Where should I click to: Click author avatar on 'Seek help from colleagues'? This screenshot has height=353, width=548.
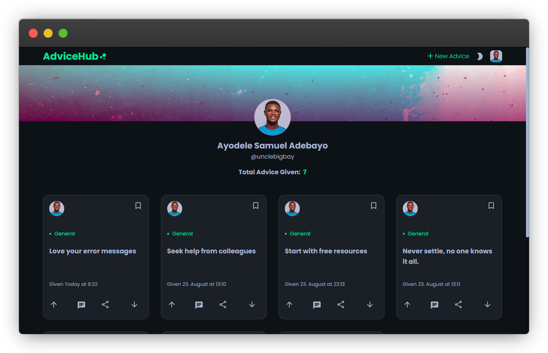(x=175, y=209)
